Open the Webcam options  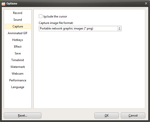18,74
